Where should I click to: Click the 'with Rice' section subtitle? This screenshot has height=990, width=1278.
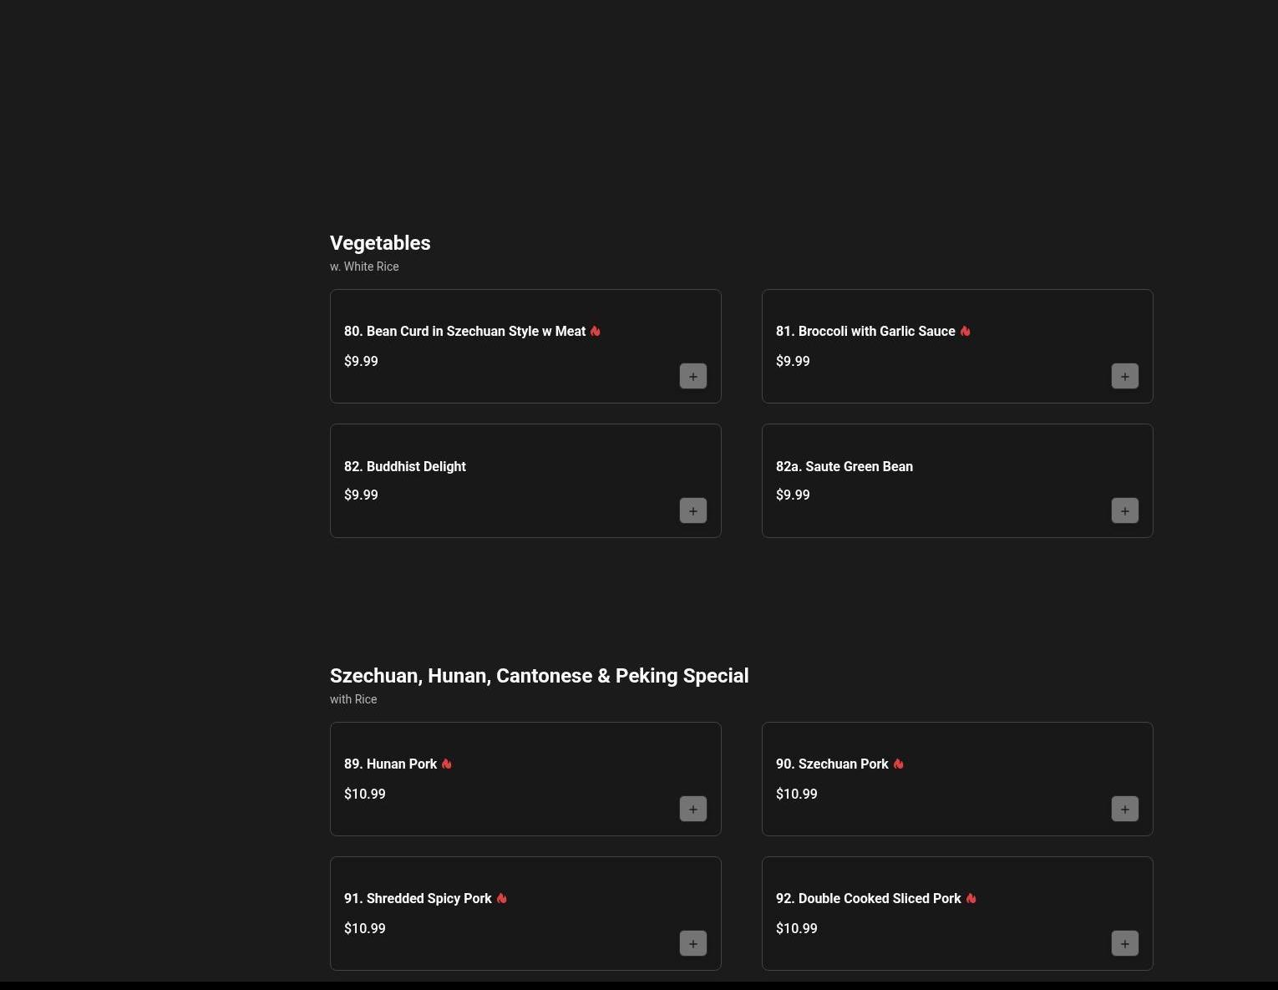pyautogui.click(x=353, y=699)
